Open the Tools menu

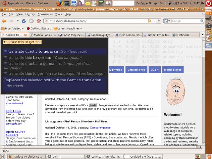tap(58, 14)
